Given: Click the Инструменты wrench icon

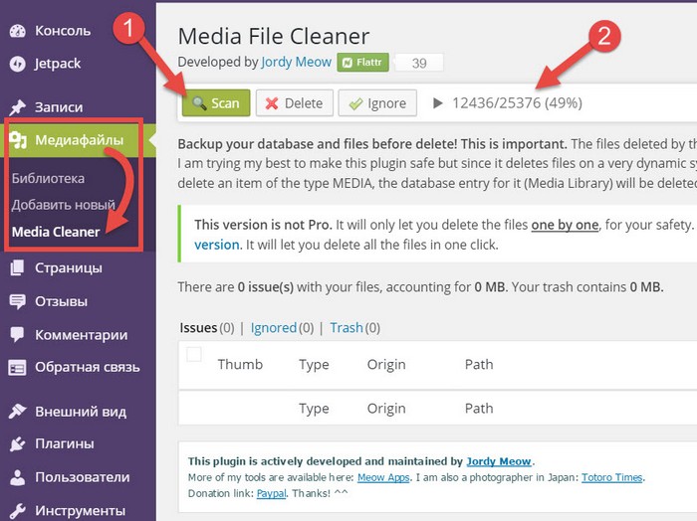Looking at the screenshot, I should pyautogui.click(x=18, y=510).
